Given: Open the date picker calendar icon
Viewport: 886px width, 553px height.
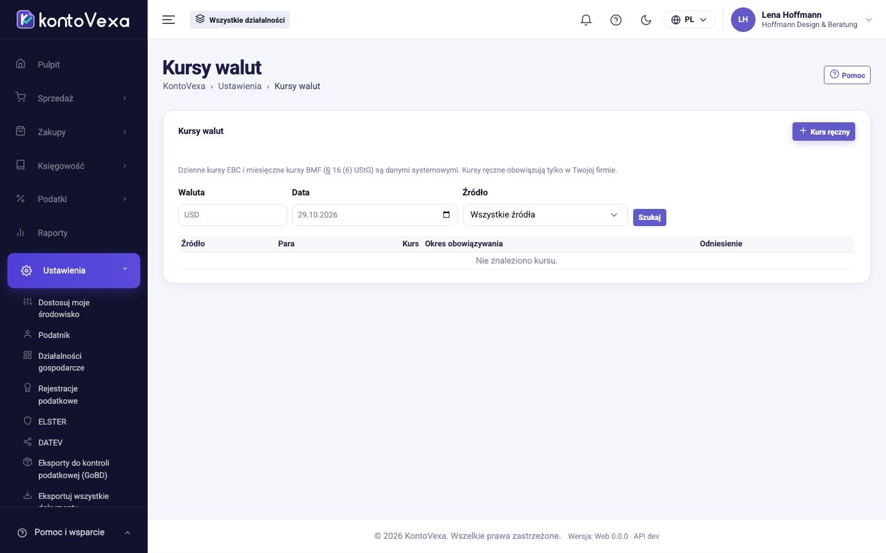Looking at the screenshot, I should (446, 214).
